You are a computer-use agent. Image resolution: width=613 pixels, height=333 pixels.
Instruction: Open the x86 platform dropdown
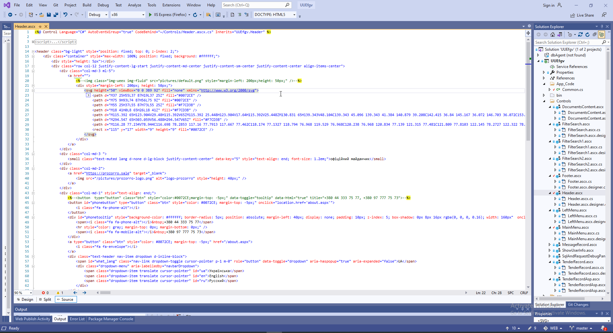(128, 15)
